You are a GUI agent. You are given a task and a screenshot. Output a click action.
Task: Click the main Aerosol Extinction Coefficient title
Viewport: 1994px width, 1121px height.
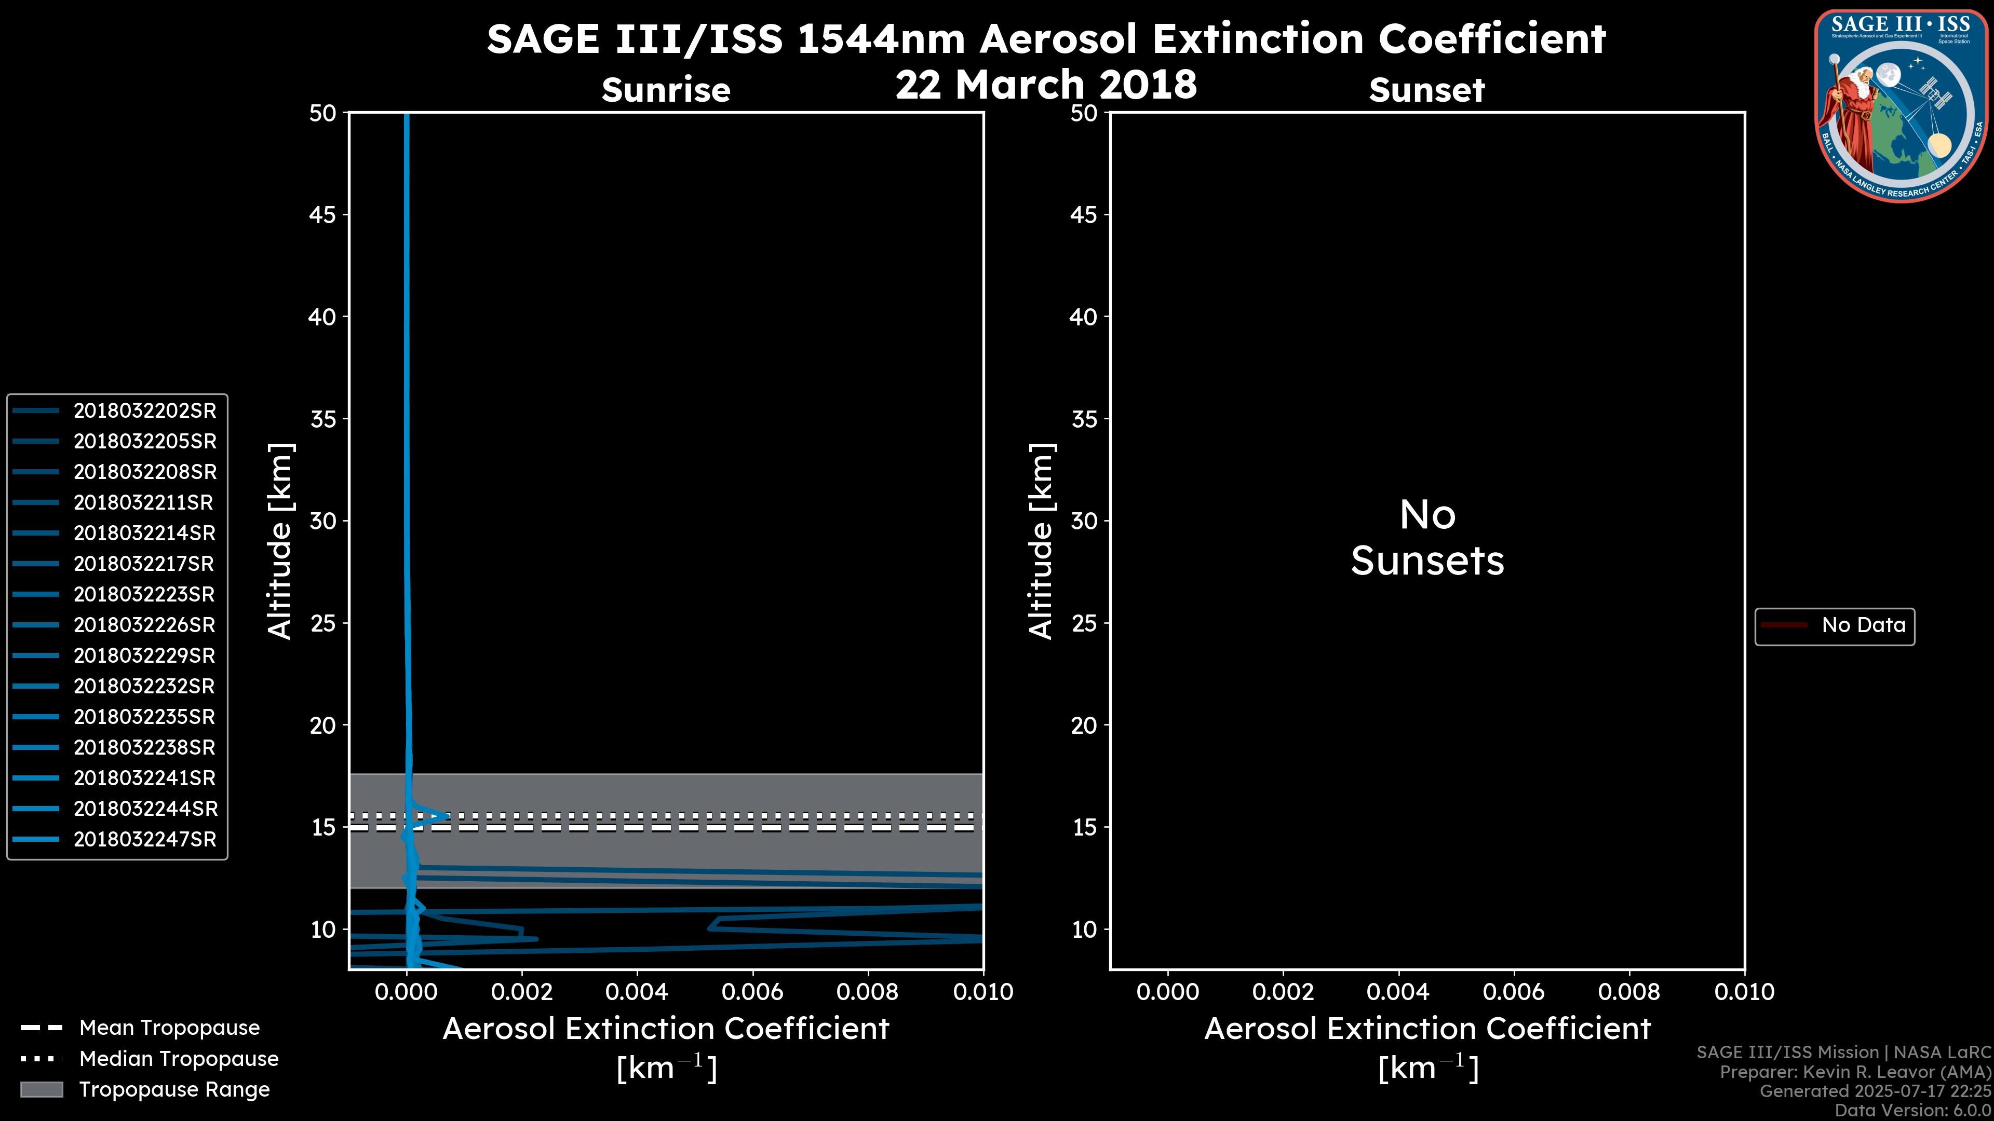tap(1046, 39)
